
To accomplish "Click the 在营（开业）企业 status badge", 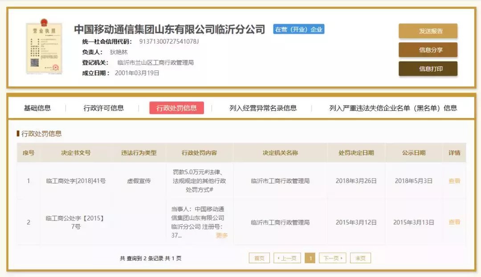I will 299,29.
